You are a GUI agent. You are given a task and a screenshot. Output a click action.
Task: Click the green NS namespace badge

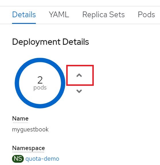click(x=18, y=159)
